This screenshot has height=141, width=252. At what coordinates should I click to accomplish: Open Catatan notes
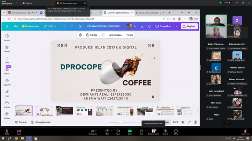click(x=21, y=122)
